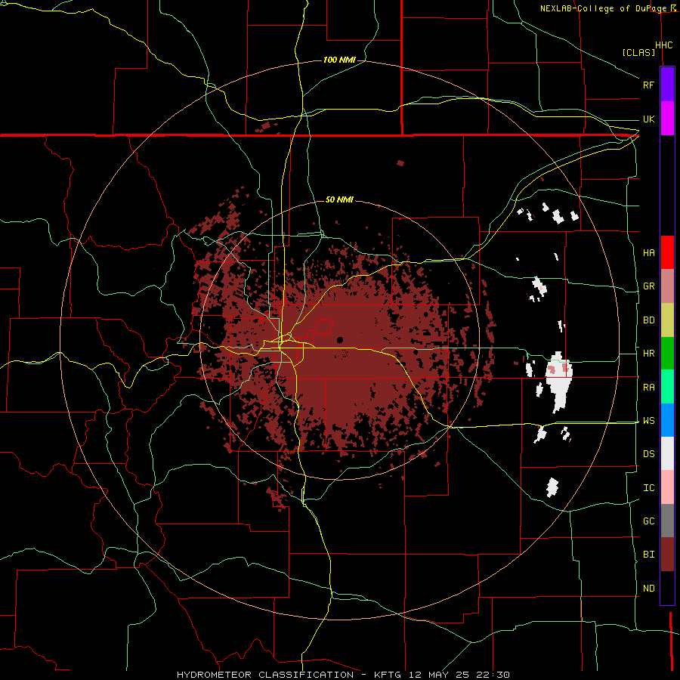Choose the white DS legend swatch
Screen dimensions: 680x680
[x=667, y=453]
